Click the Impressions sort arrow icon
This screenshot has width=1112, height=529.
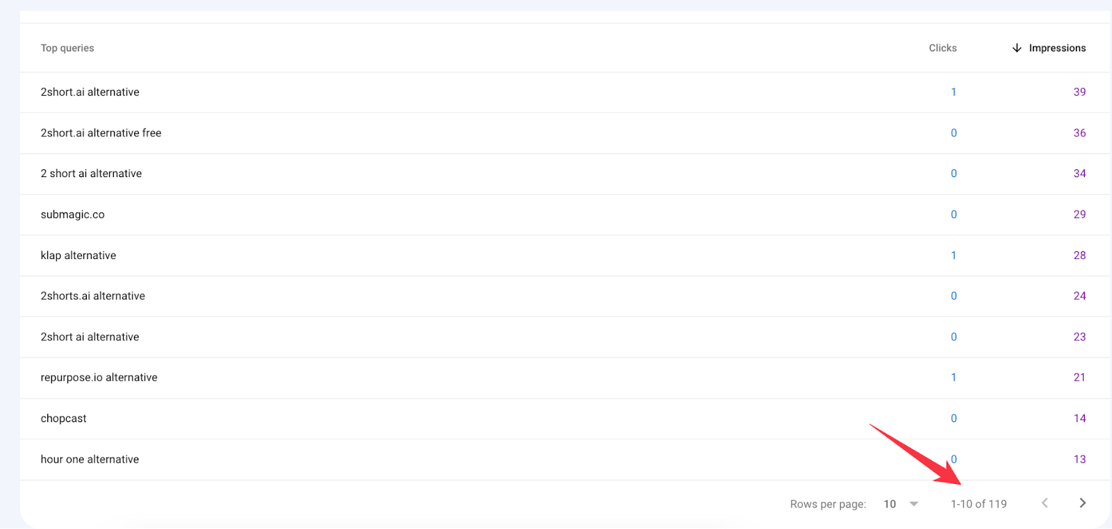tap(1017, 48)
